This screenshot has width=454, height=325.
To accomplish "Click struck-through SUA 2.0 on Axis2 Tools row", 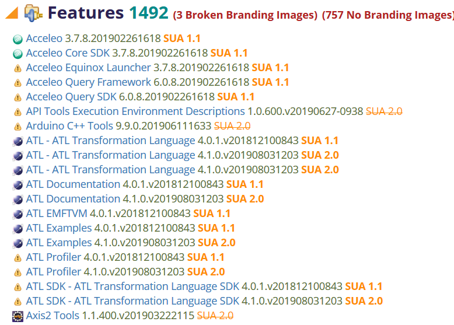I will [215, 316].
